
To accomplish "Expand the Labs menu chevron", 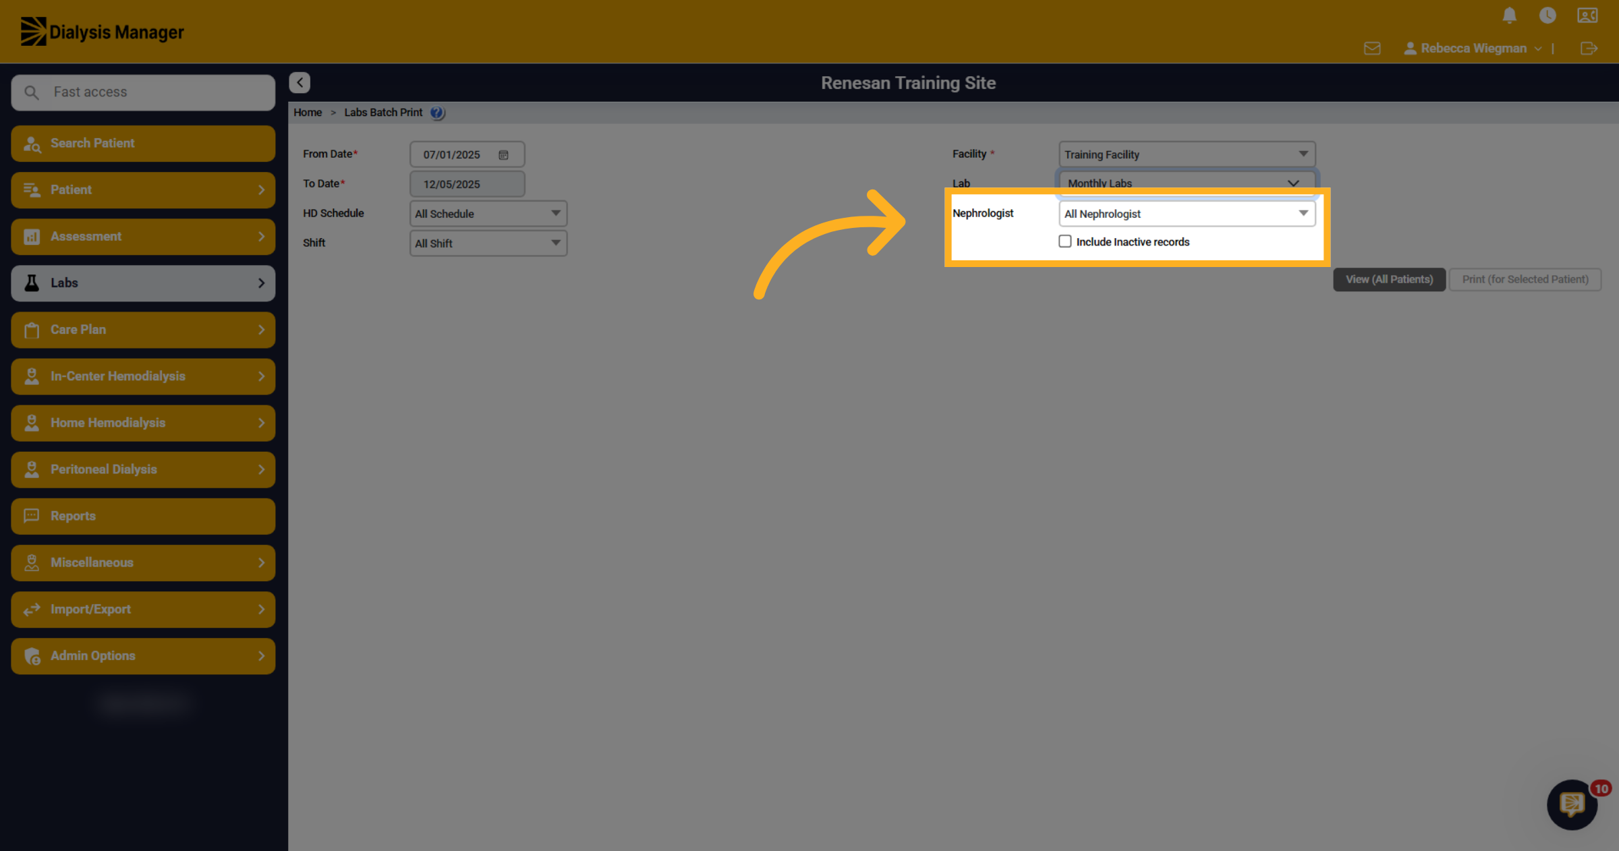I will point(262,283).
